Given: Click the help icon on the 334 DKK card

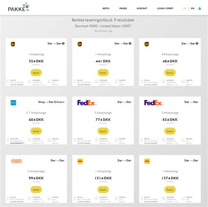Looking at the screenshot, I should coord(63,44).
